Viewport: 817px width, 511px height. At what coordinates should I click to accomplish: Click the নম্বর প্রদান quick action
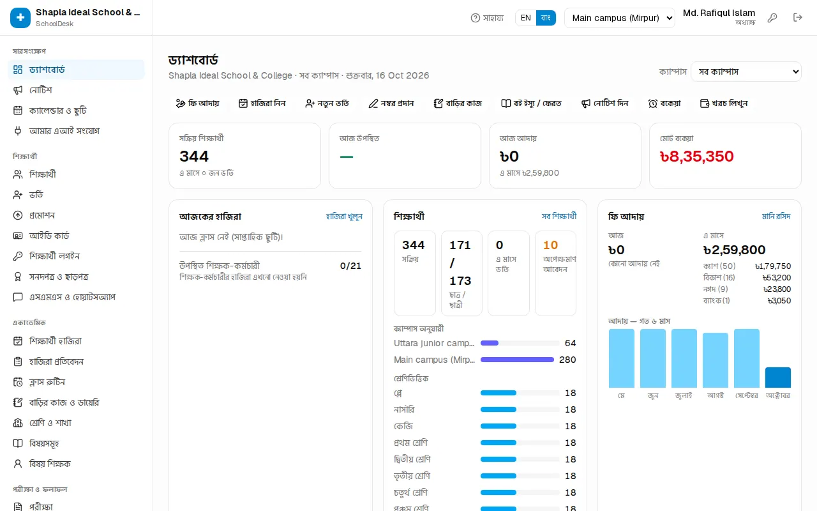pos(391,103)
